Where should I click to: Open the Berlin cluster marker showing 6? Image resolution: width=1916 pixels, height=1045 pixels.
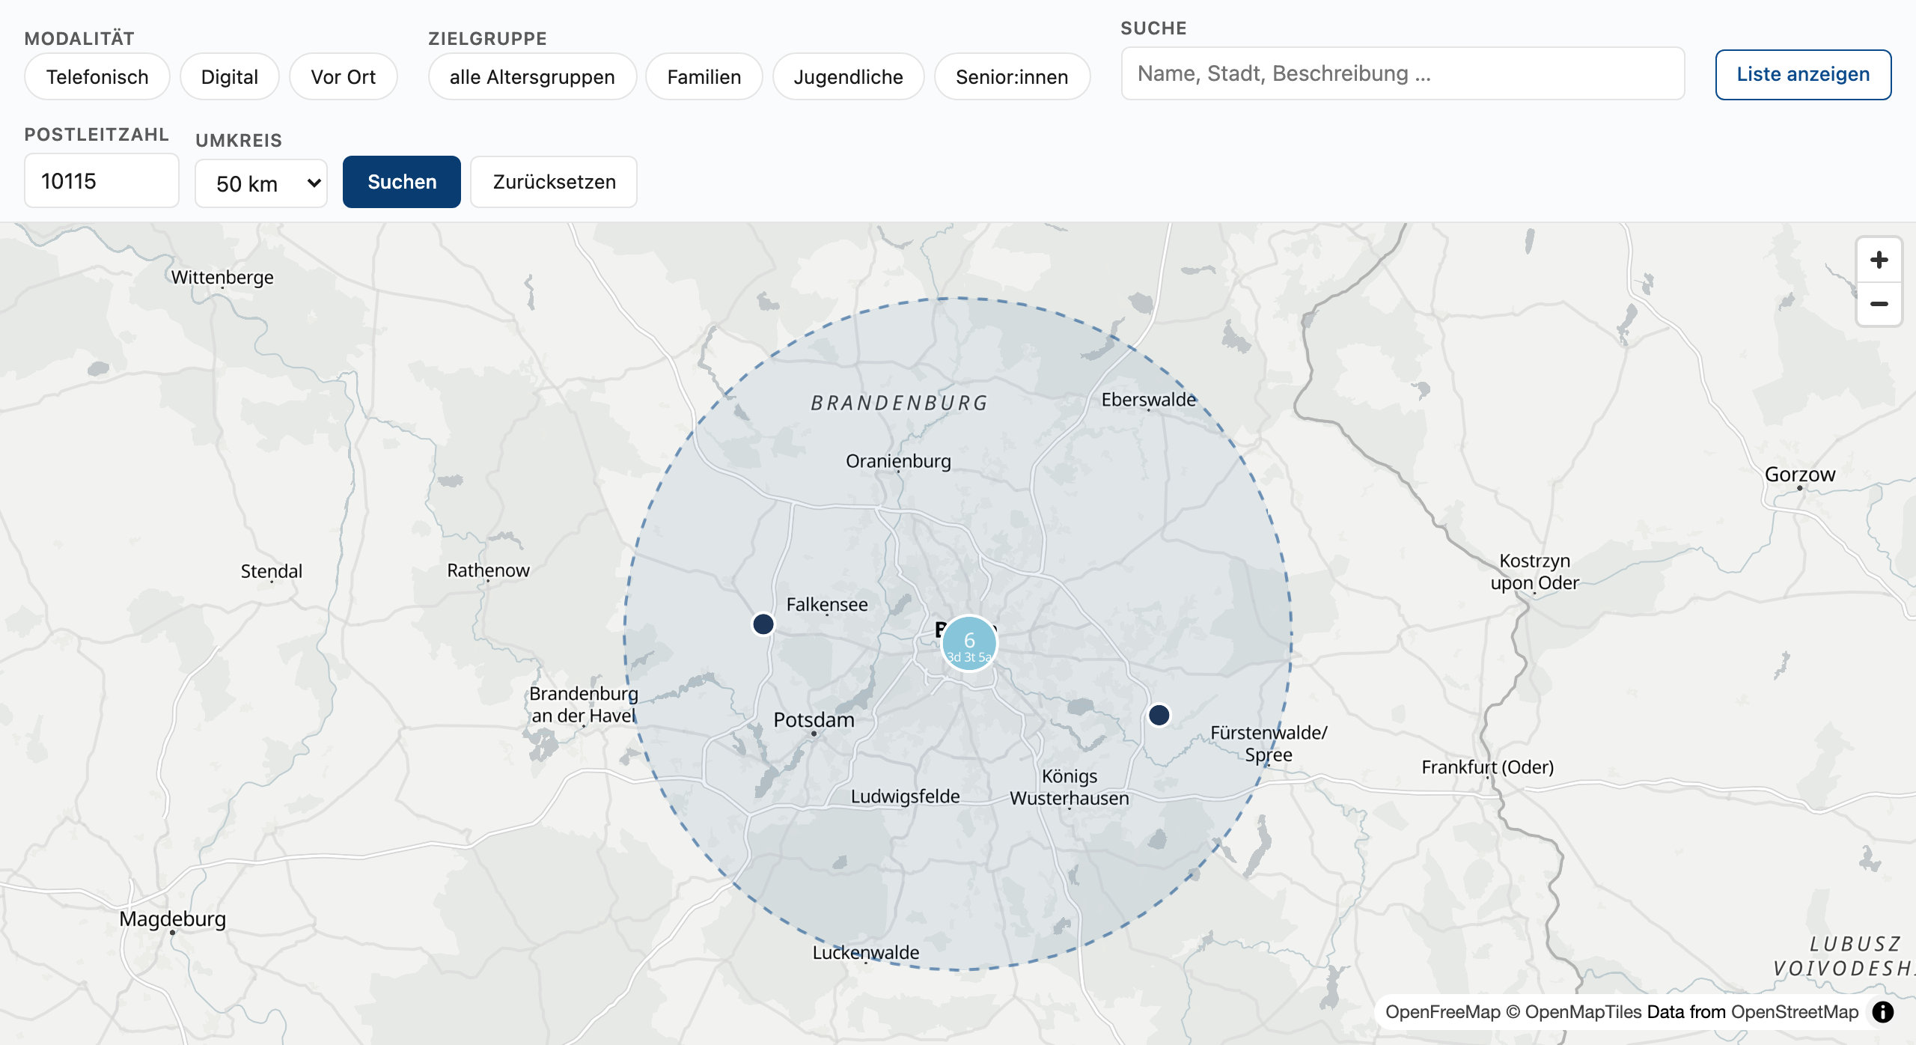point(969,644)
